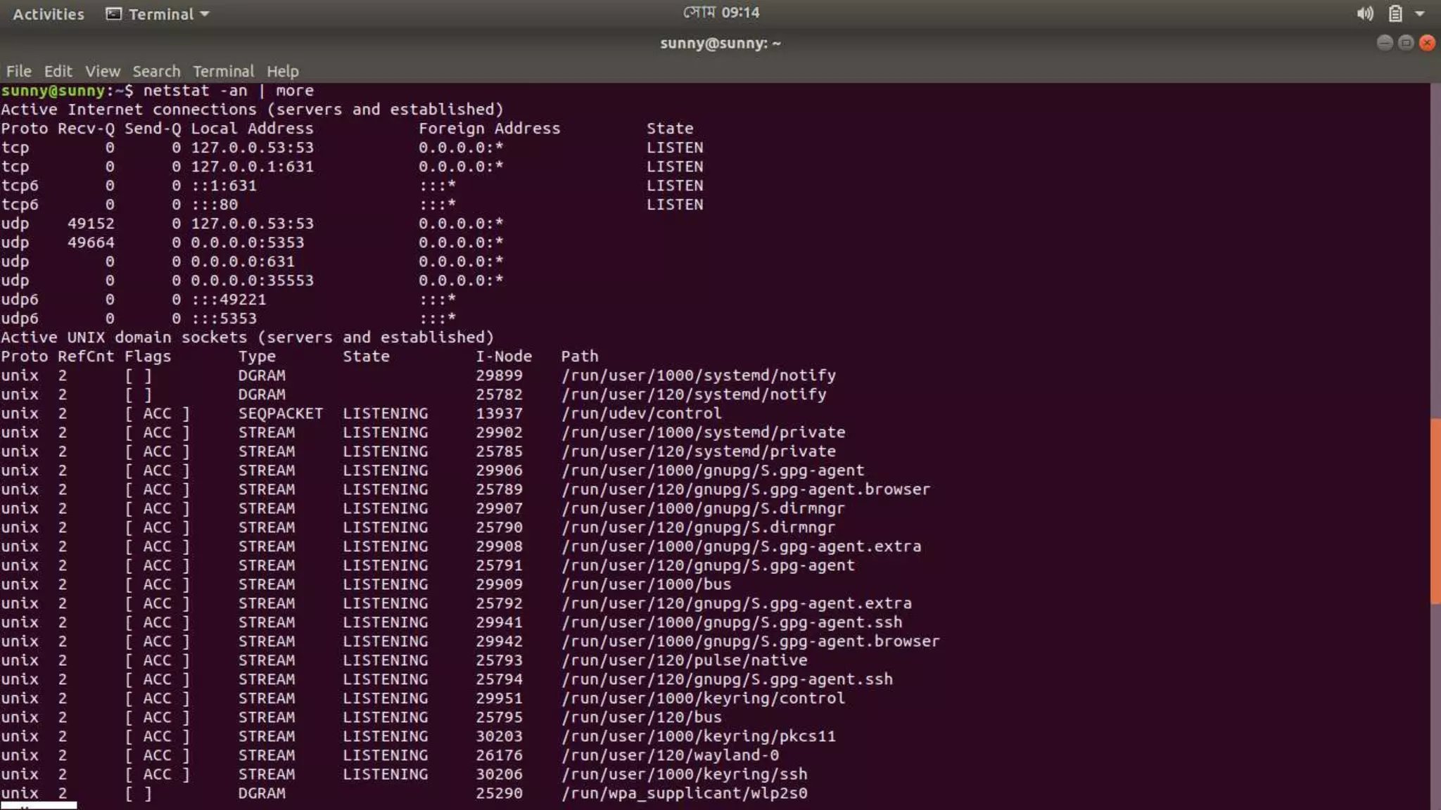1441x810 pixels.
Task: Maximize the terminal window
Action: click(1405, 43)
